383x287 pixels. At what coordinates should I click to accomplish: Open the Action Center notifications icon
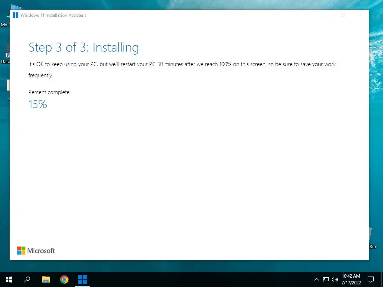(x=371, y=280)
